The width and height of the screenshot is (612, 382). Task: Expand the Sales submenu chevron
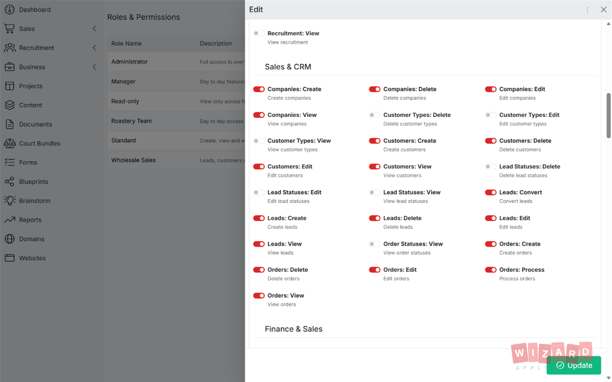(94, 29)
